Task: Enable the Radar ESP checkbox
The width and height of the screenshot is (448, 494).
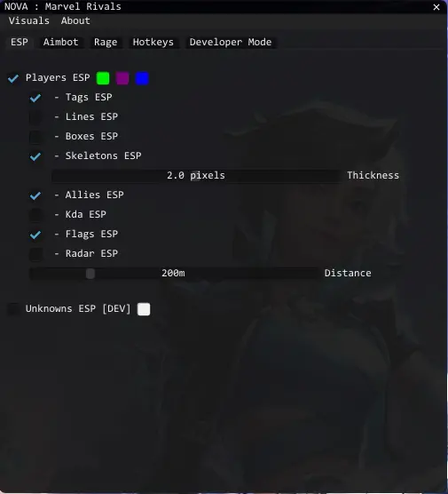Action: 35,253
